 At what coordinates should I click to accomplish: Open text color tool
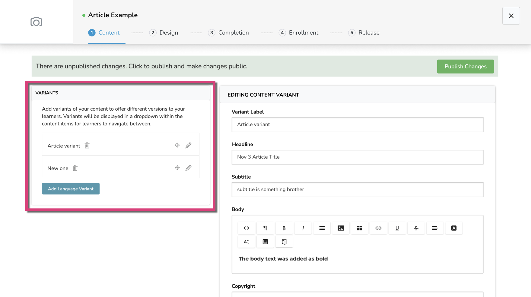[x=454, y=228]
